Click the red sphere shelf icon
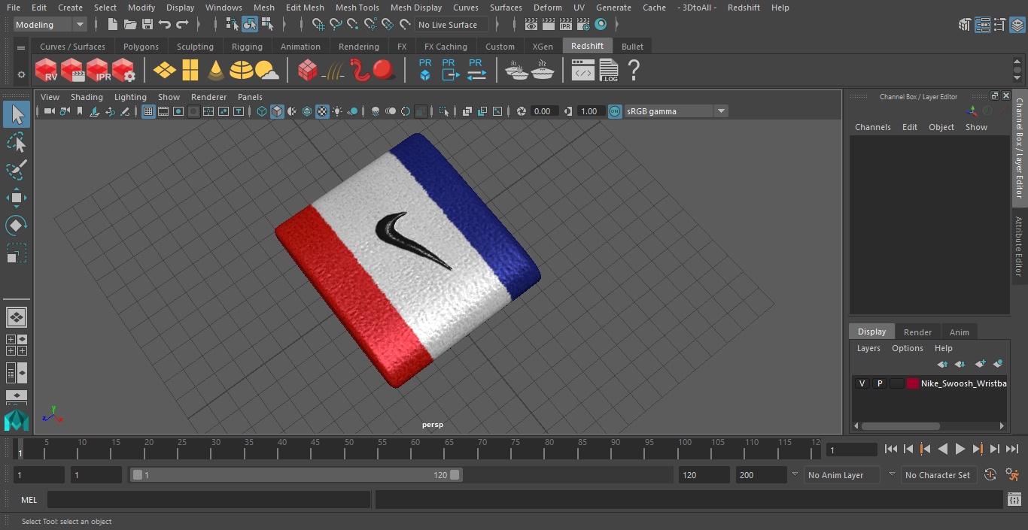This screenshot has width=1028, height=530. coord(385,71)
